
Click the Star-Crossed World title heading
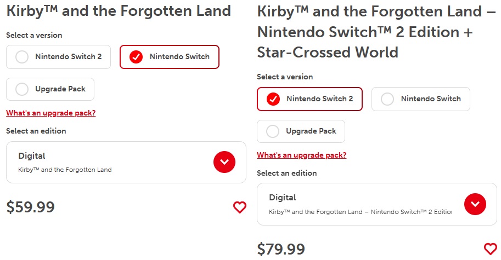376,32
